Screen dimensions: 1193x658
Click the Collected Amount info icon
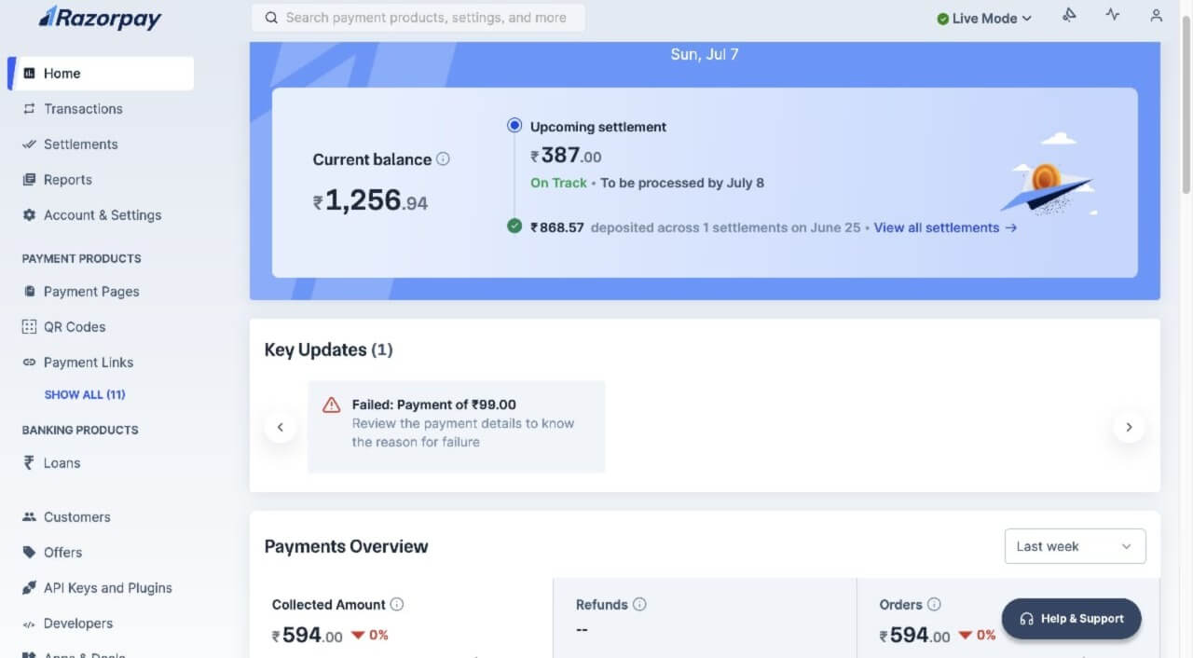point(397,604)
